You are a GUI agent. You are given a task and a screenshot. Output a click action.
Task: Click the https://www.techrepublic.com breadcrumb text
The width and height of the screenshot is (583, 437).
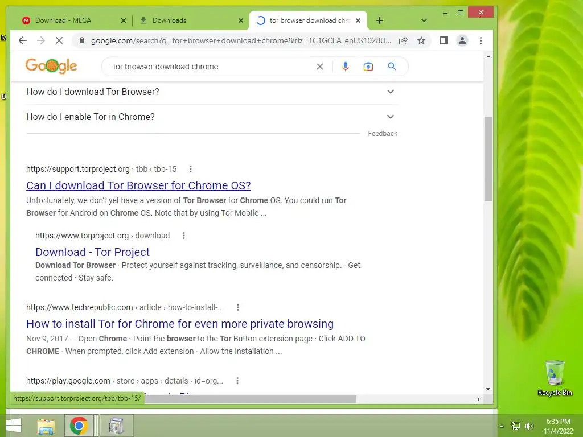point(79,307)
